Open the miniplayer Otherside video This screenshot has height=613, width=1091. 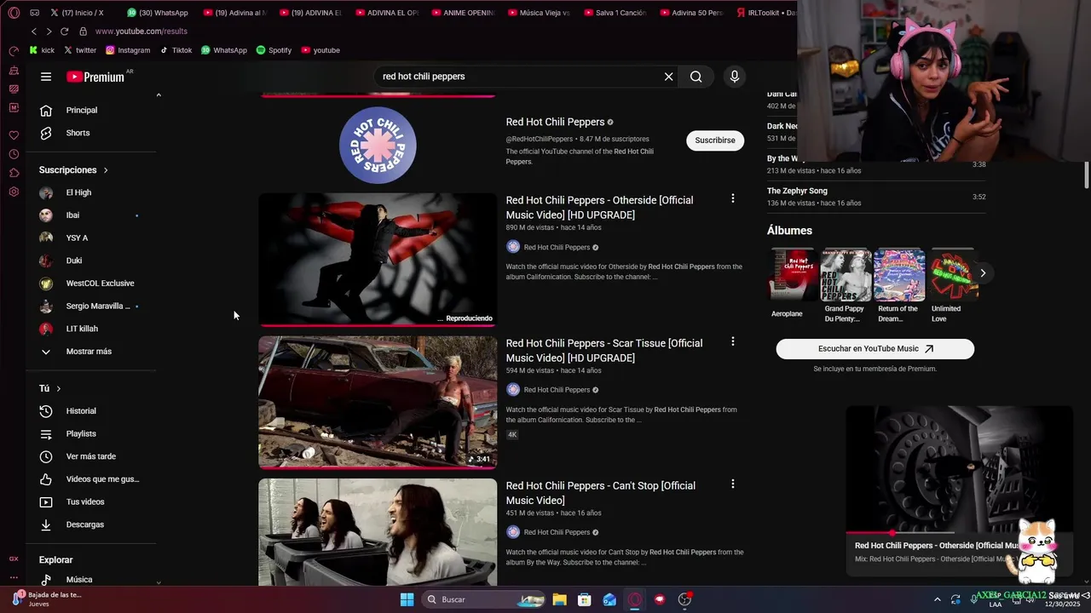(x=959, y=469)
